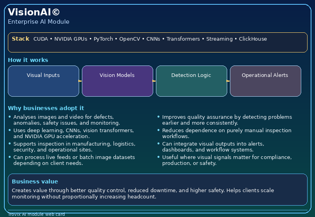Click NVIDIA GPUs in the stack list

(x=71, y=39)
